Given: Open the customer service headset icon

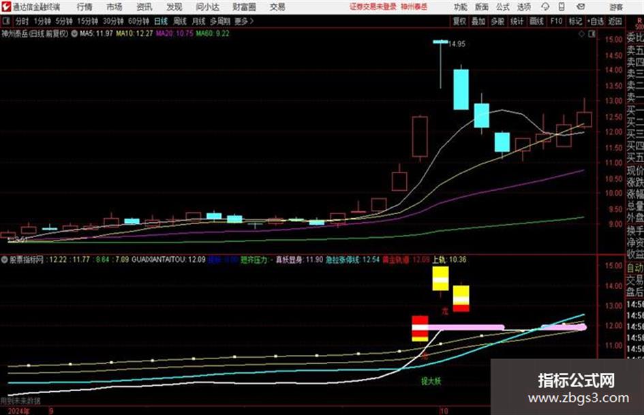Looking at the screenshot, I should point(545,7).
